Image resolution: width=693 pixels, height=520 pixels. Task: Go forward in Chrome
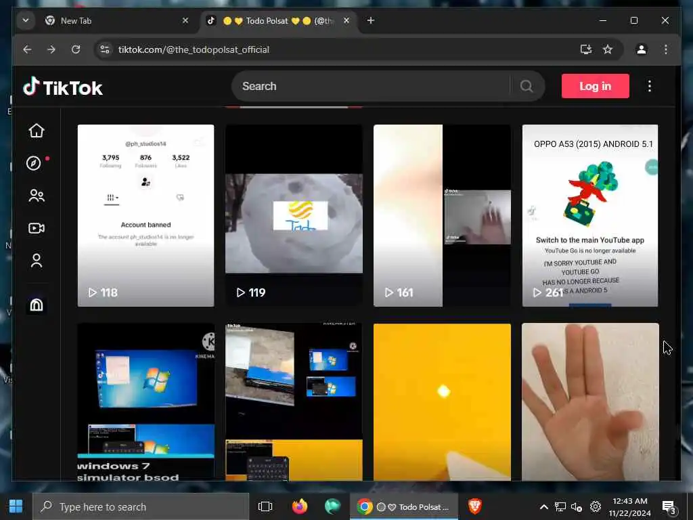click(51, 49)
